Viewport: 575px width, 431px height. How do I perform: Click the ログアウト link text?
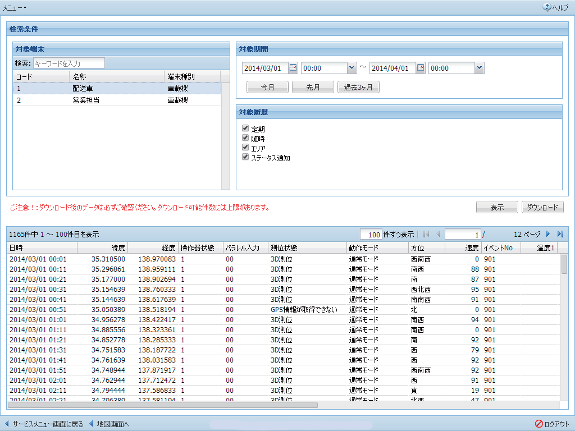556,424
